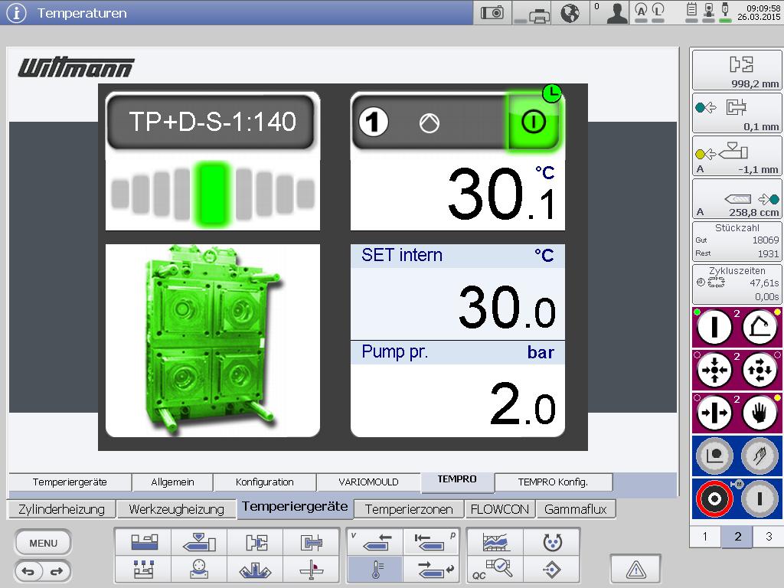Open the process graph chart icon
The height and width of the screenshot is (588, 784).
click(495, 542)
